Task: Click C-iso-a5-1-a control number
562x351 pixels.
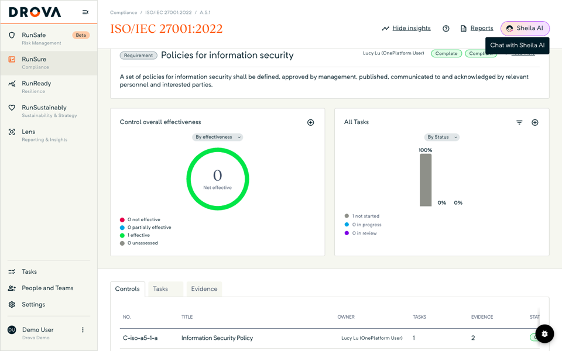Action: [x=140, y=338]
